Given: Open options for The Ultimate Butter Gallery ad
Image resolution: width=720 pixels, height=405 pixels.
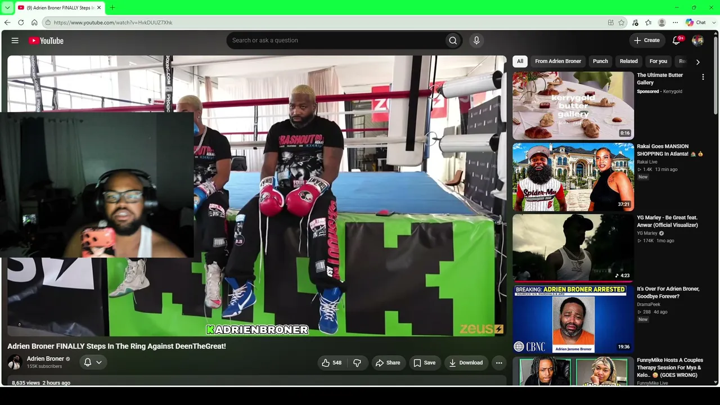Looking at the screenshot, I should click(x=703, y=77).
